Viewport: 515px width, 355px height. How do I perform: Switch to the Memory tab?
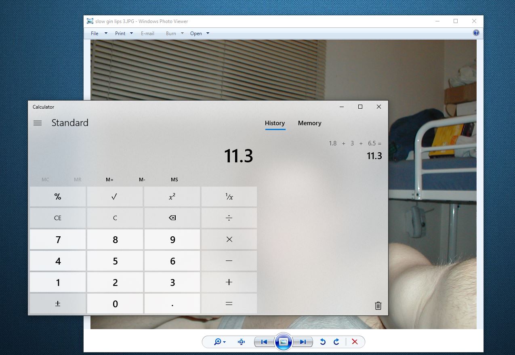(x=309, y=123)
